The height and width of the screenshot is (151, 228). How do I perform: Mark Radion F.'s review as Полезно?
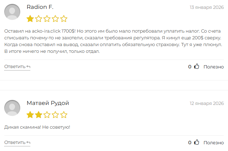pos(213,67)
